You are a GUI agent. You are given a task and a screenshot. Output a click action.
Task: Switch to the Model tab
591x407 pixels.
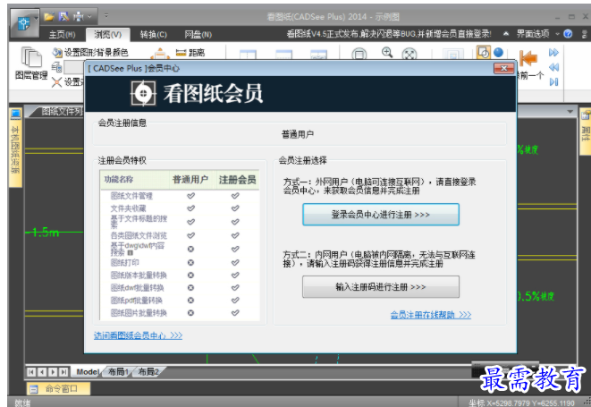click(x=88, y=372)
